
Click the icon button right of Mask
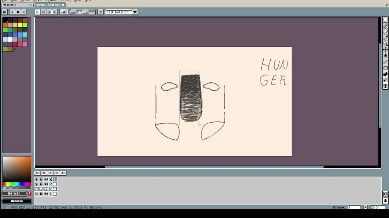[x=101, y=12]
